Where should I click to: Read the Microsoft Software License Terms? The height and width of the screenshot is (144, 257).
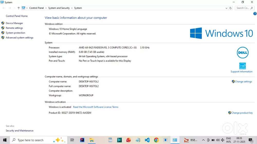pos(96,107)
